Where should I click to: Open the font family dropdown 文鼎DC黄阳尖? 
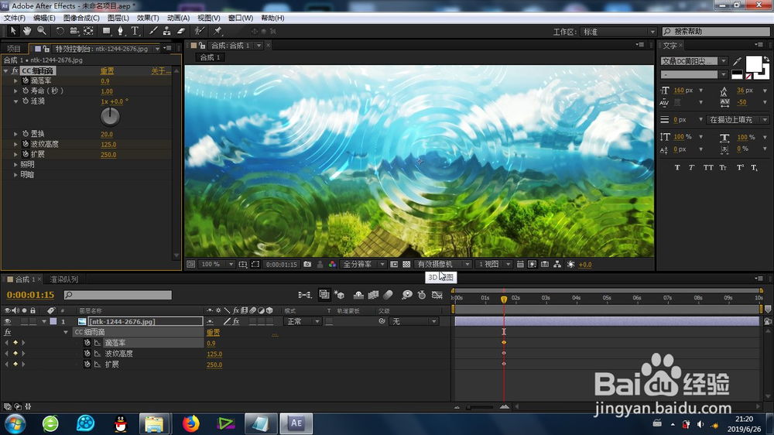694,61
